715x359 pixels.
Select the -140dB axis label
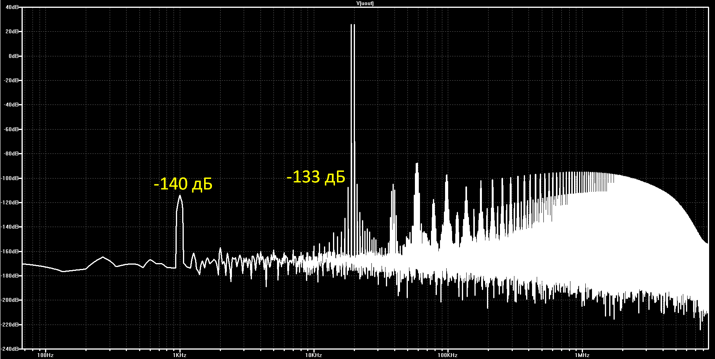10,227
